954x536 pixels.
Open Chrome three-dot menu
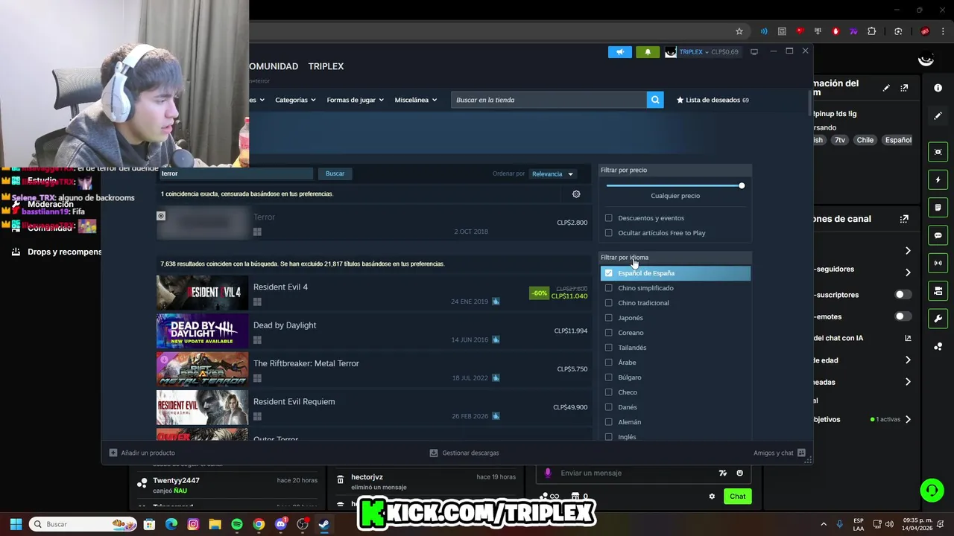point(944,31)
